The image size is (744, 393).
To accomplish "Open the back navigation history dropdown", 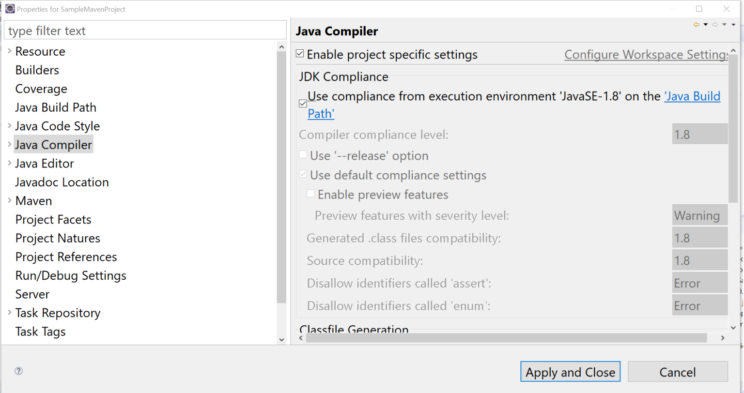I will (705, 24).
